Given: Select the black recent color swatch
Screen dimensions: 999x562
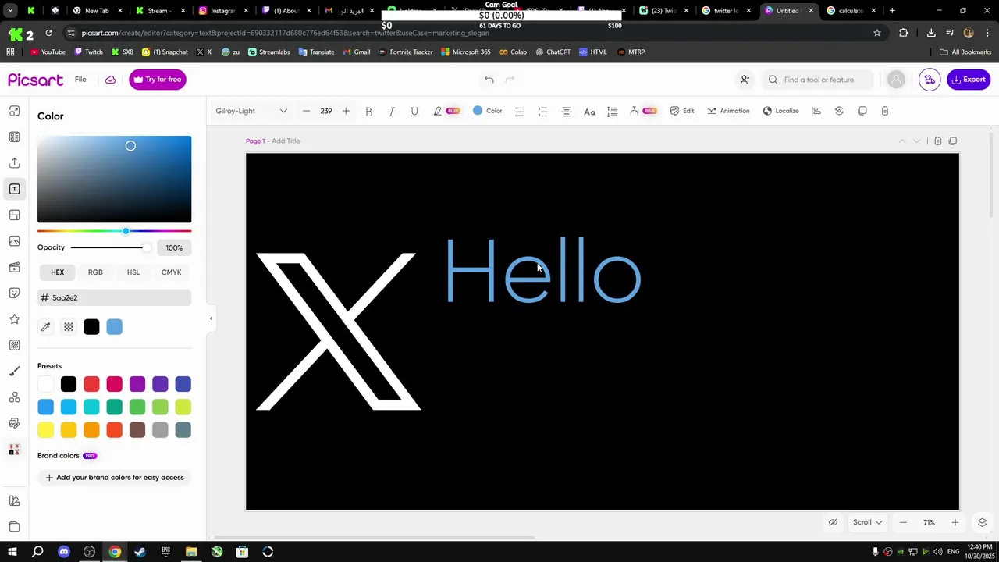Looking at the screenshot, I should [91, 327].
